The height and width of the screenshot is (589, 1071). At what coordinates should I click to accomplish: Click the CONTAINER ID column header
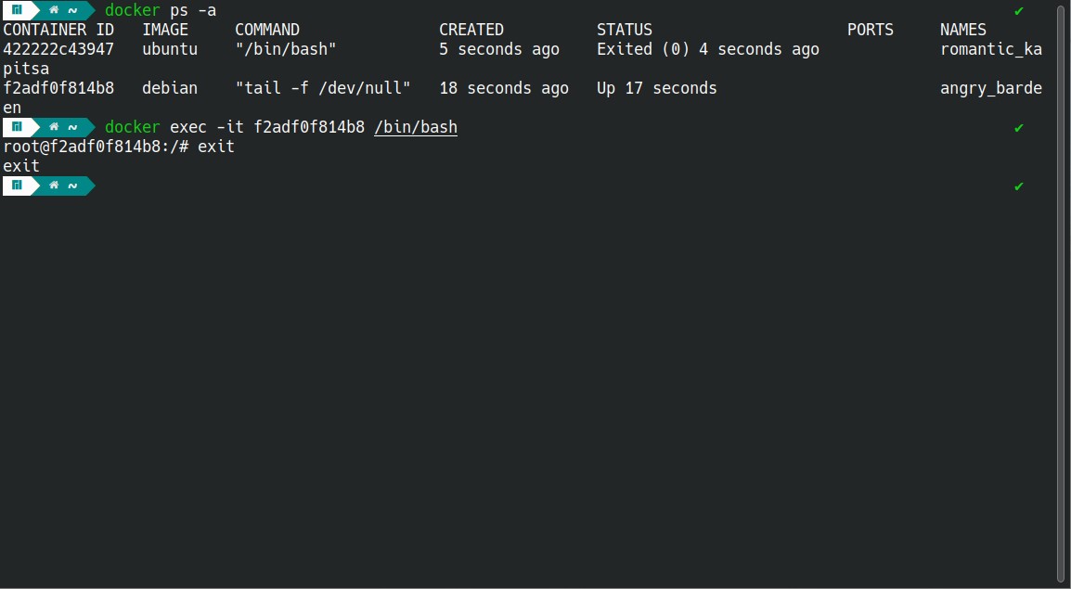point(58,30)
